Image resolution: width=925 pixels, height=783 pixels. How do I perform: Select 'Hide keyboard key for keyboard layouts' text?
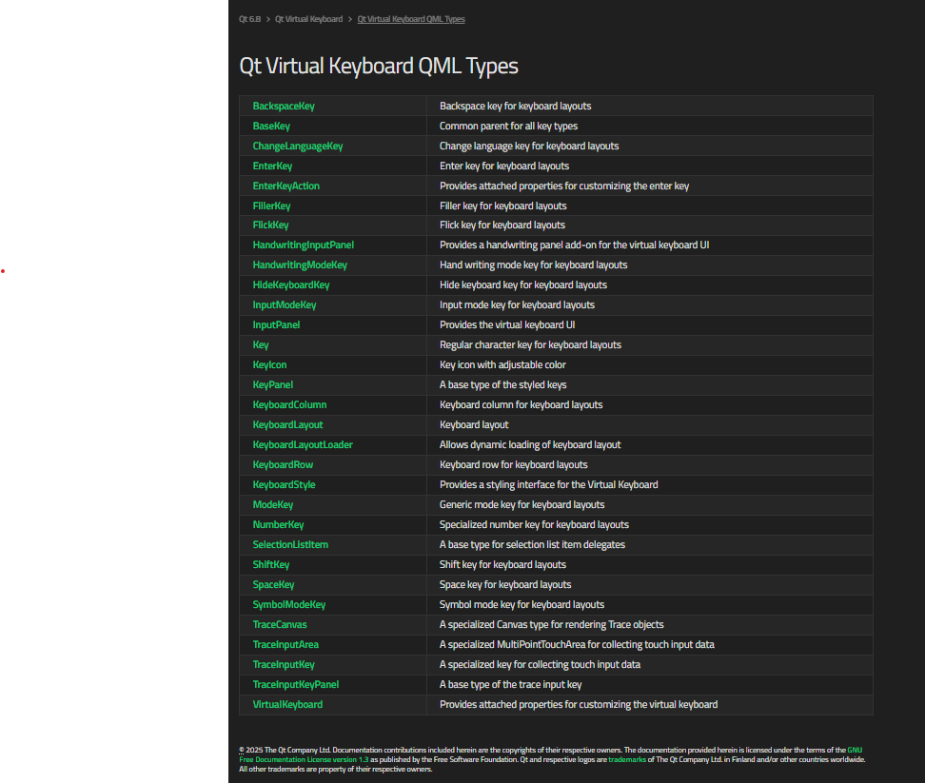point(523,285)
